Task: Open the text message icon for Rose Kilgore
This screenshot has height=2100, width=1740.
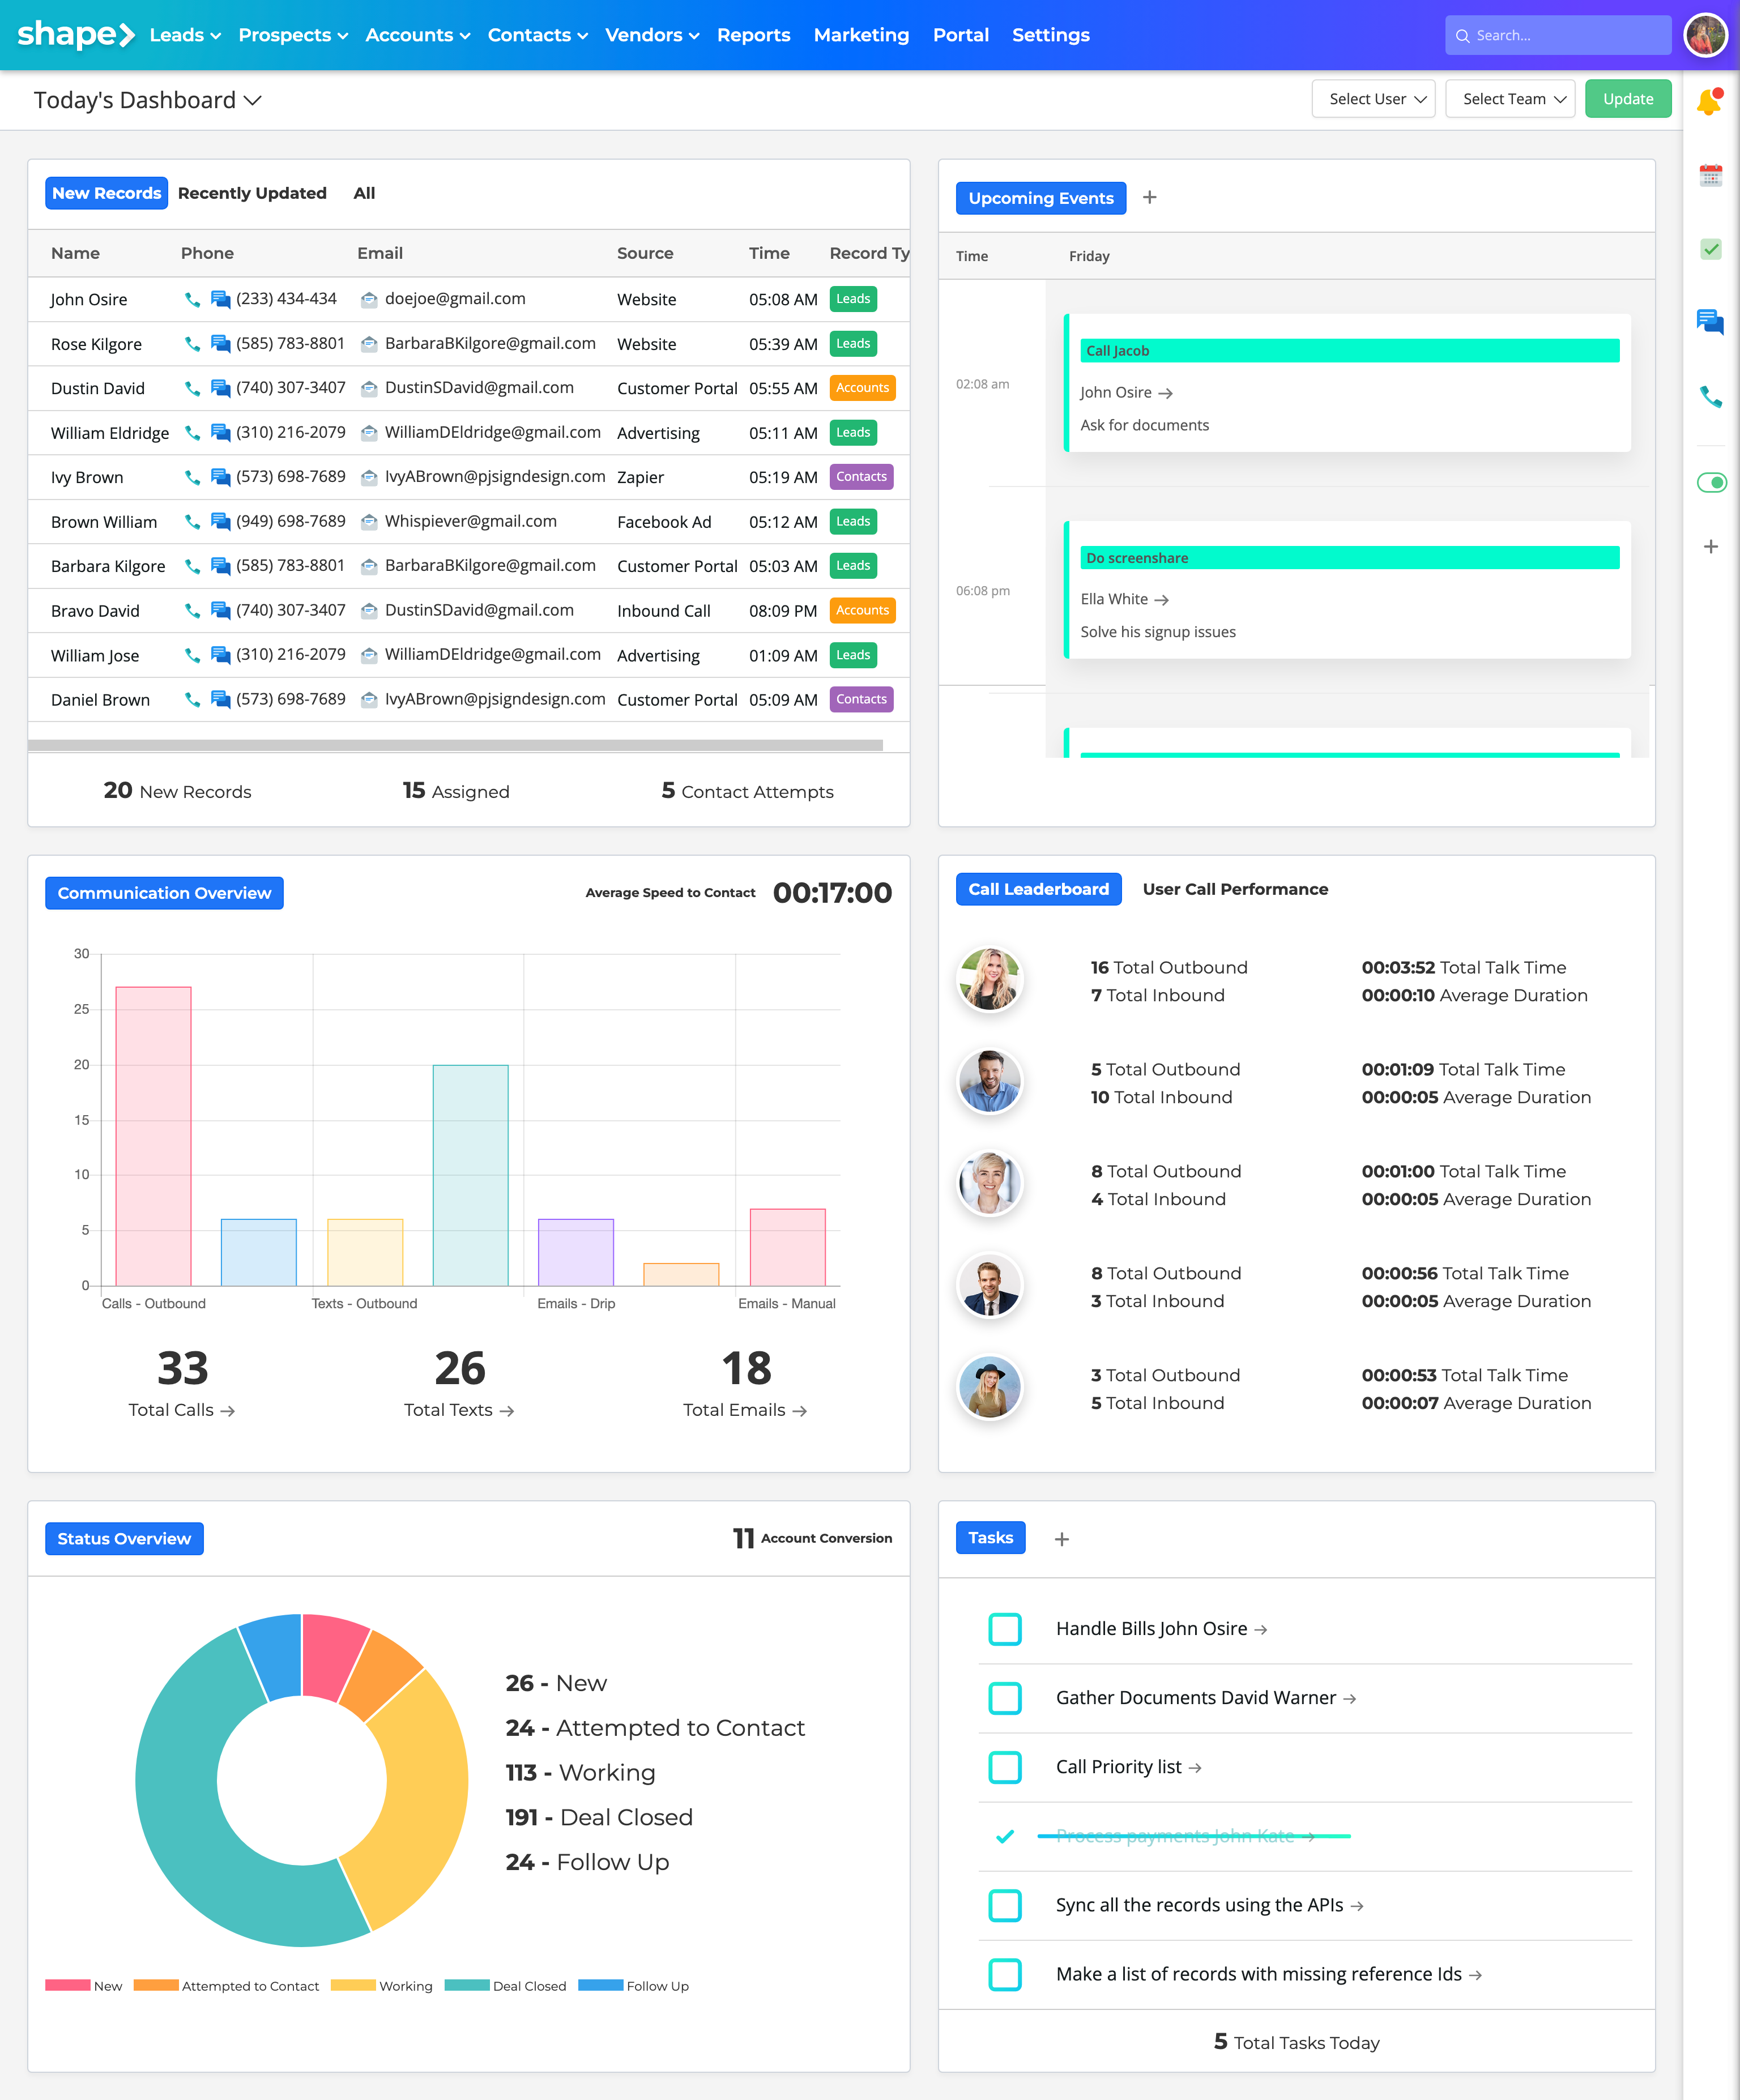Action: [x=220, y=343]
